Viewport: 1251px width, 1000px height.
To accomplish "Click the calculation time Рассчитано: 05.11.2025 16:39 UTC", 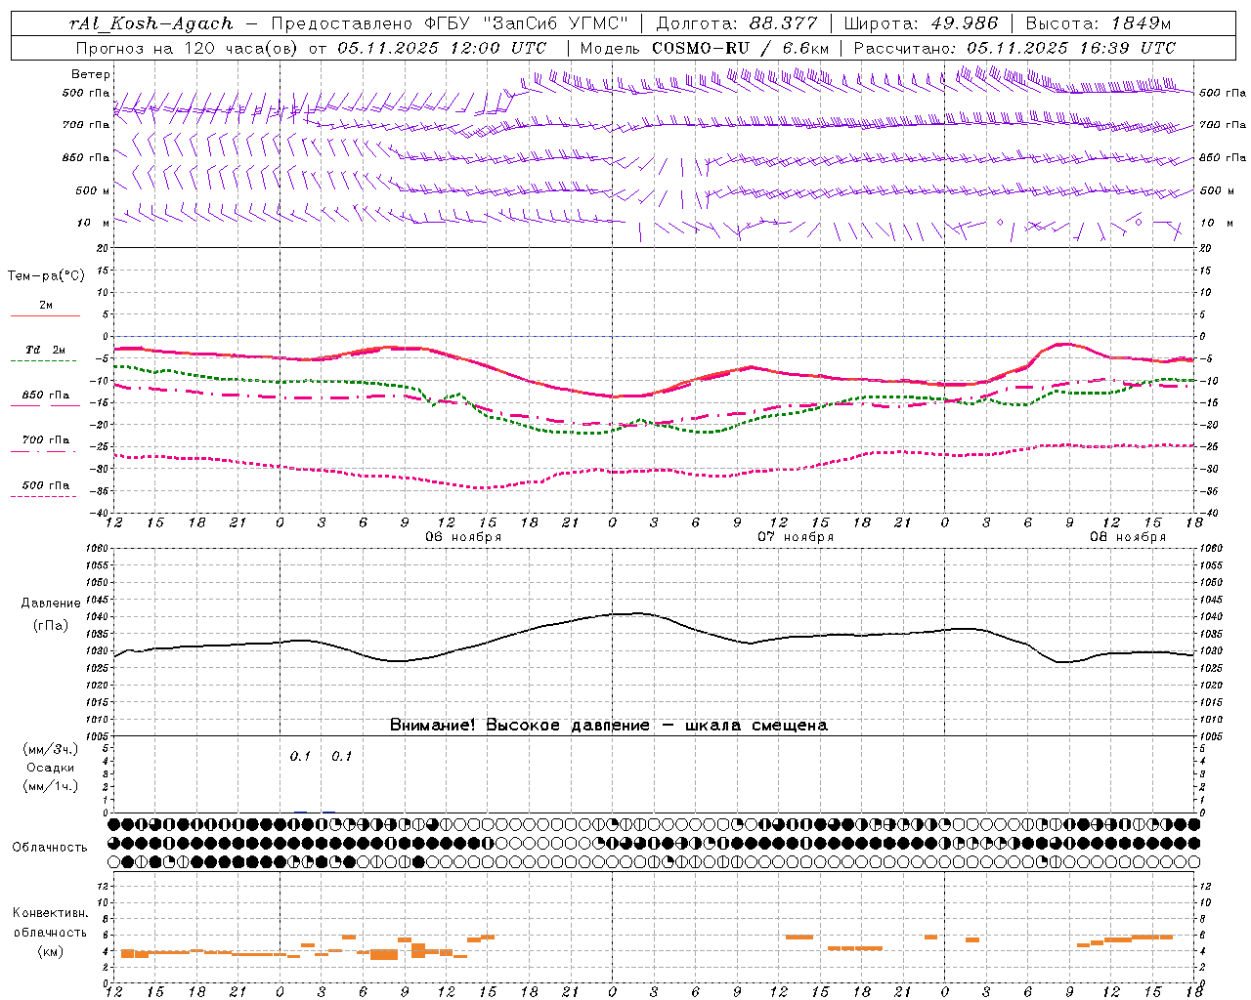I will (x=1014, y=48).
